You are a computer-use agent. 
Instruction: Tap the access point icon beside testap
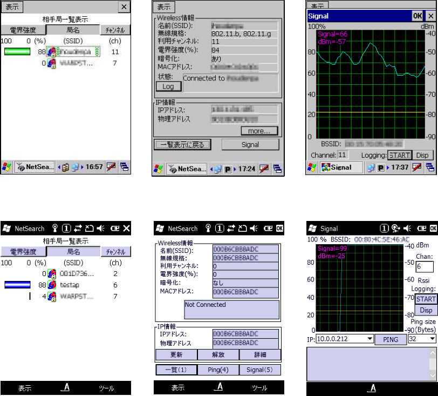tap(52, 284)
